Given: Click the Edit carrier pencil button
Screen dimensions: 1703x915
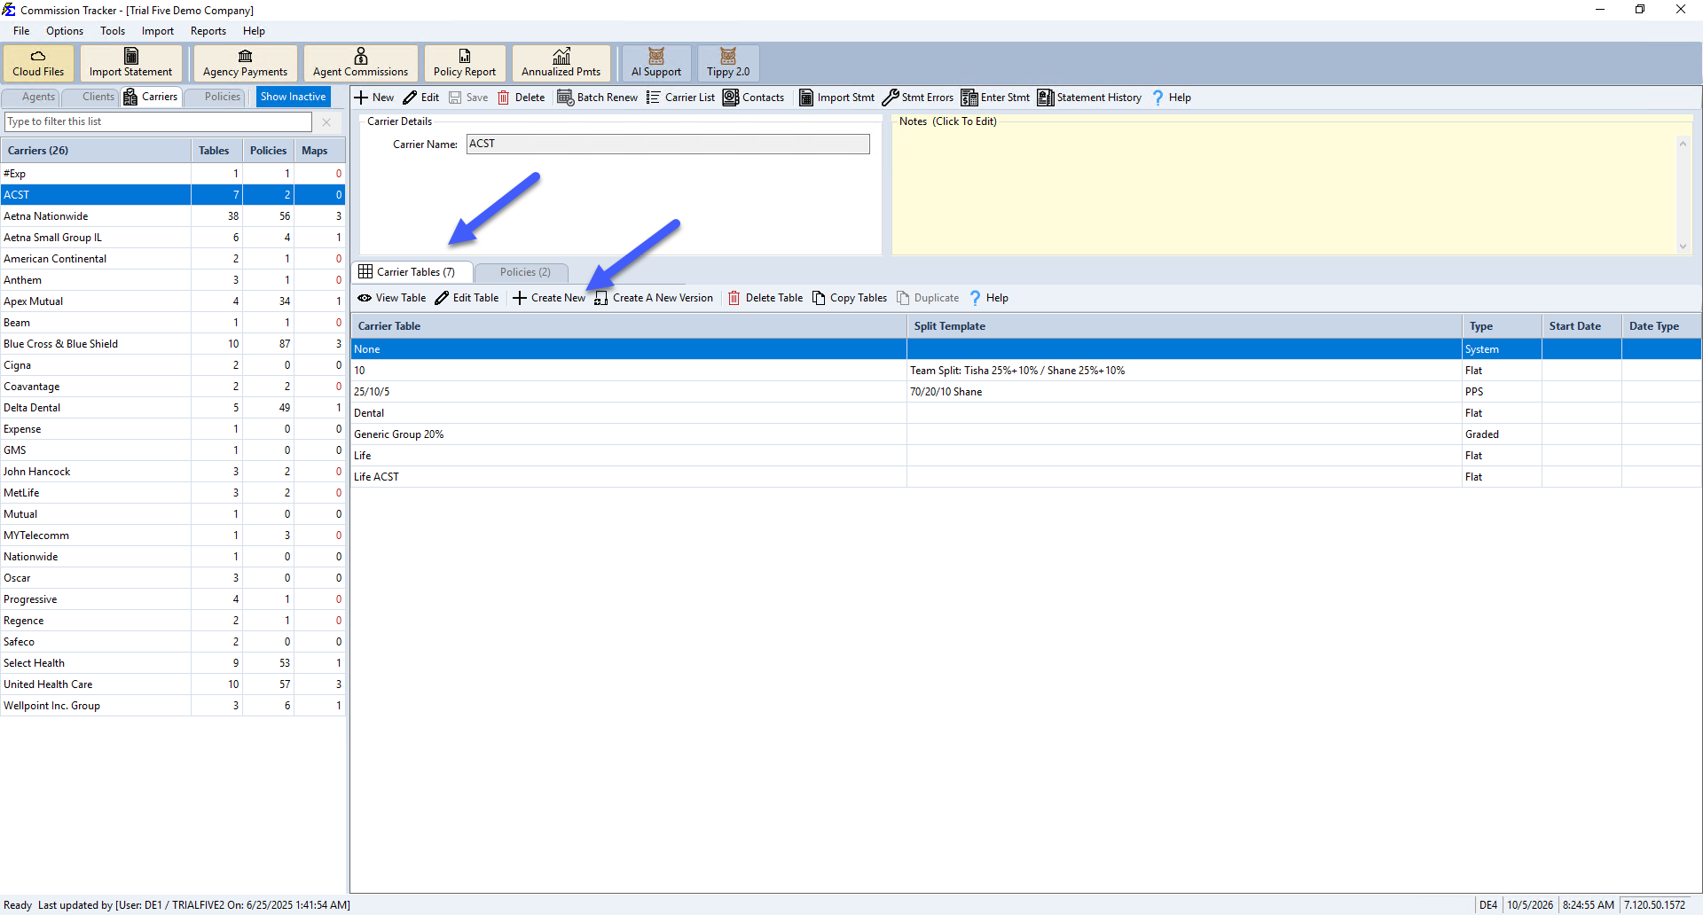Looking at the screenshot, I should 421,98.
